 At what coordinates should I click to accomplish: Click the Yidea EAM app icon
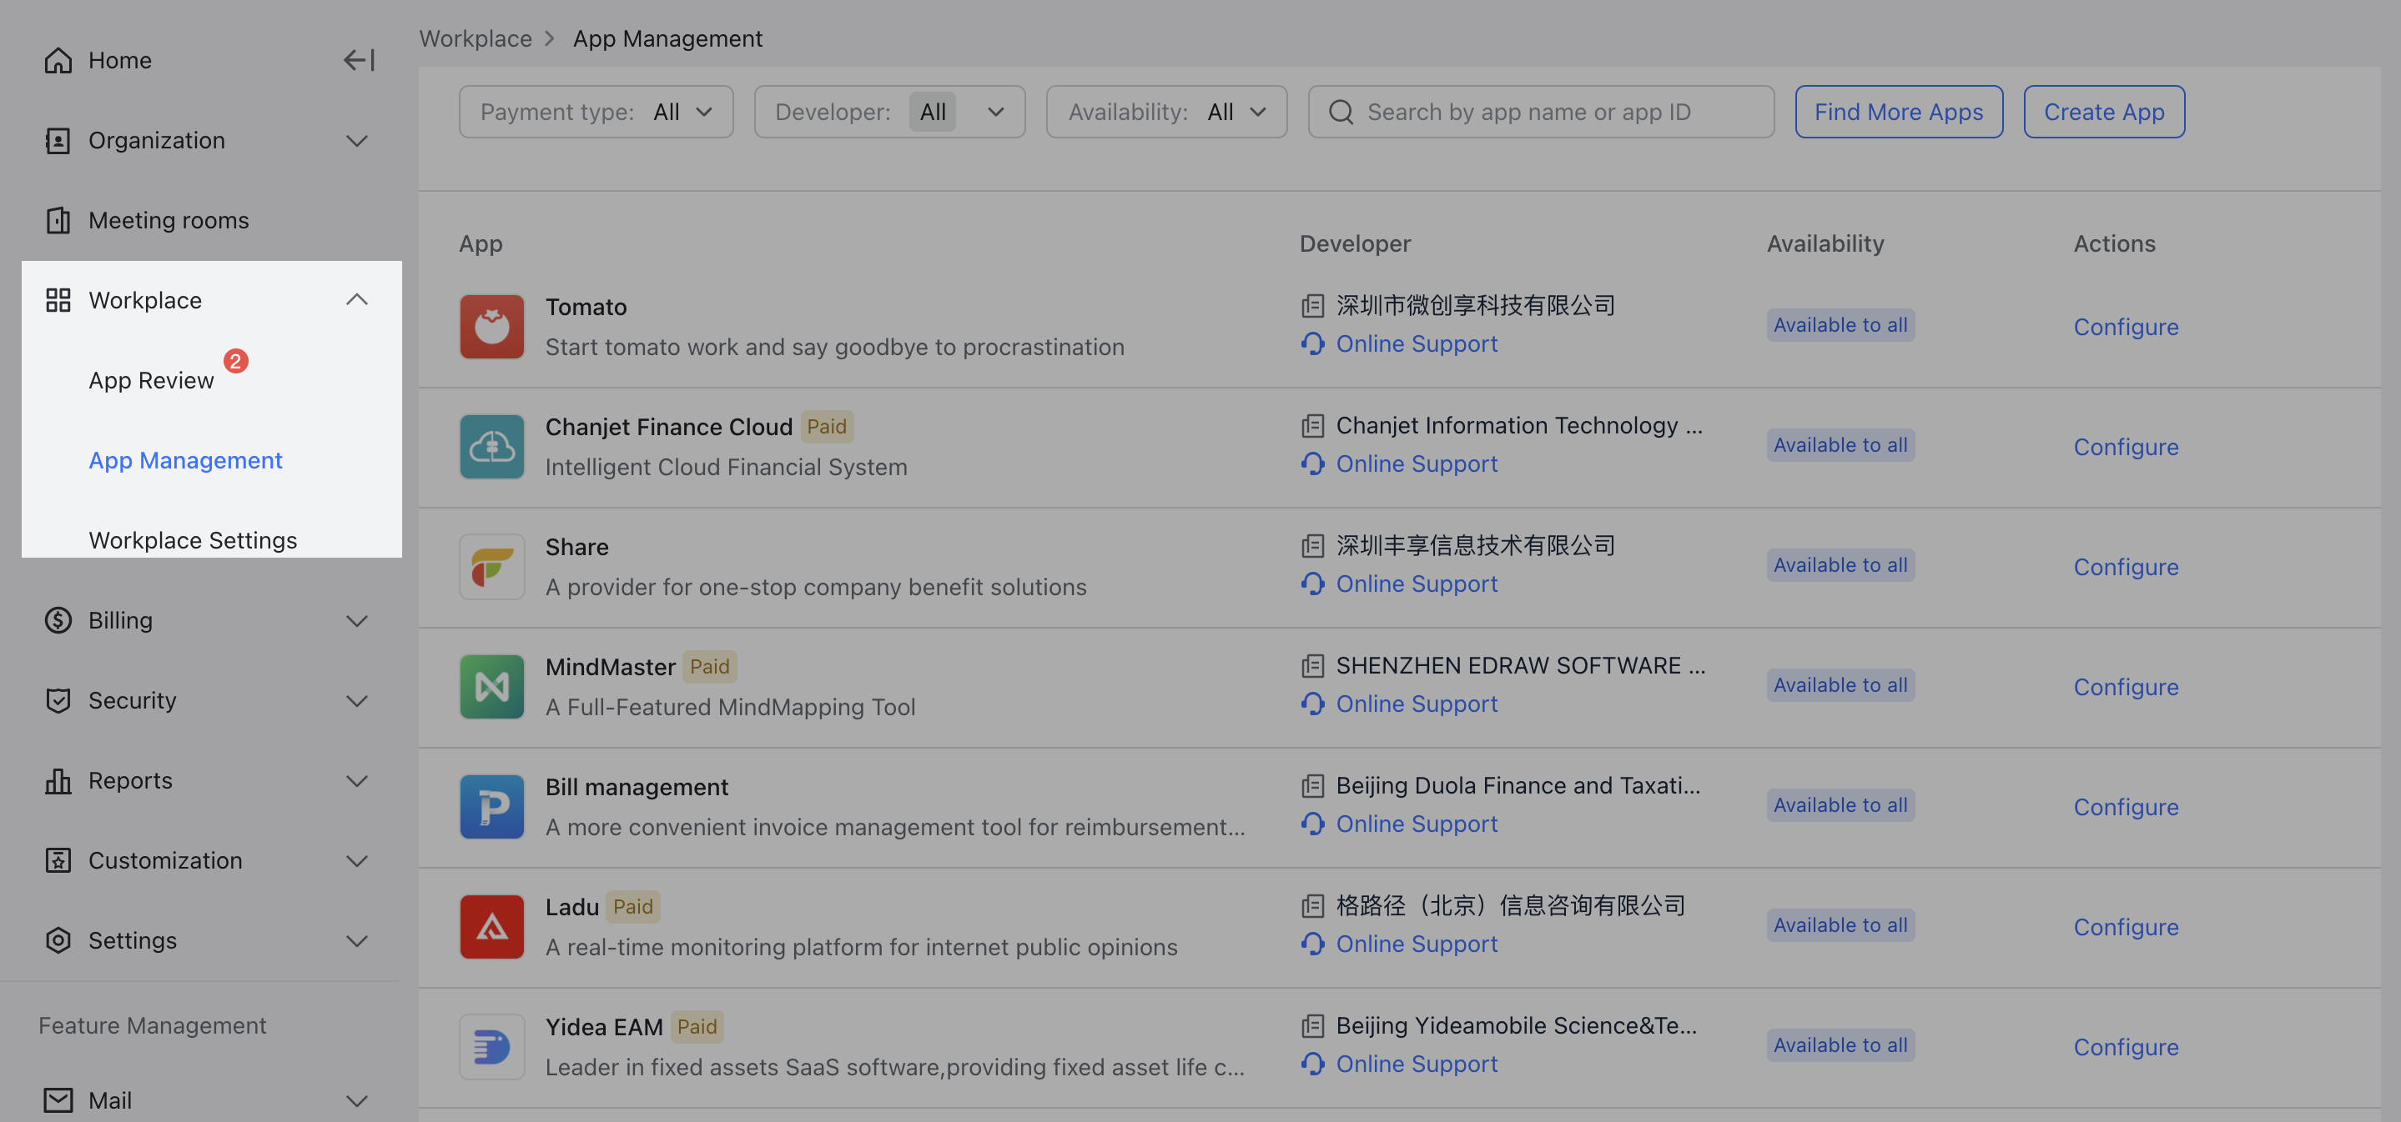[492, 1048]
